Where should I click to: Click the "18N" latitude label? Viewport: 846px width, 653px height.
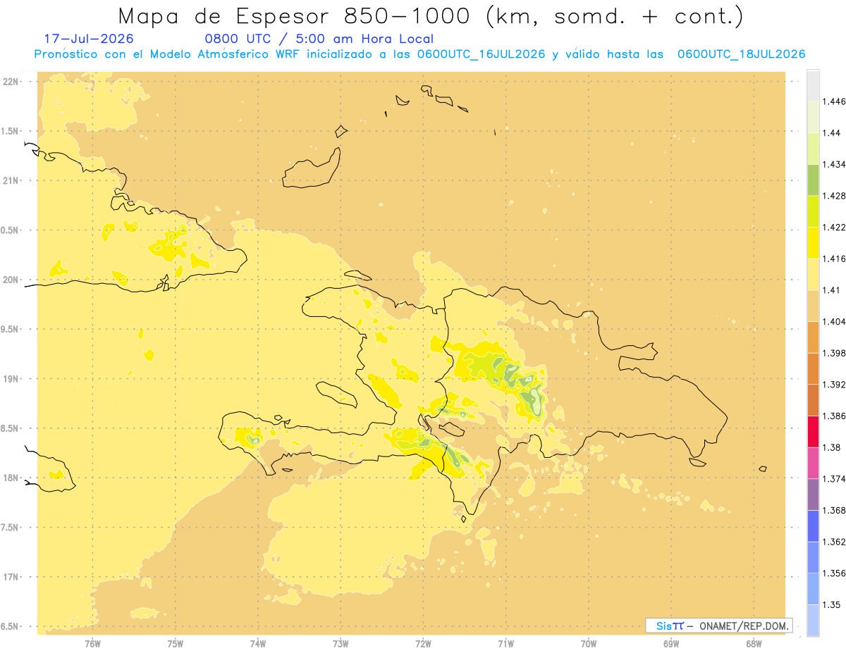(x=11, y=478)
